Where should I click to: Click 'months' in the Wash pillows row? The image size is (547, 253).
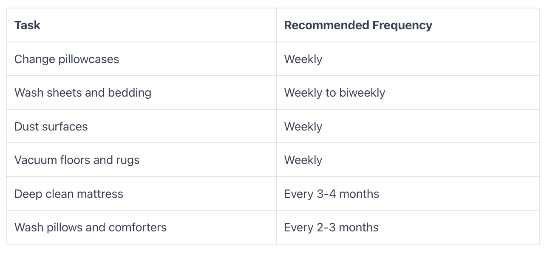[359, 228]
